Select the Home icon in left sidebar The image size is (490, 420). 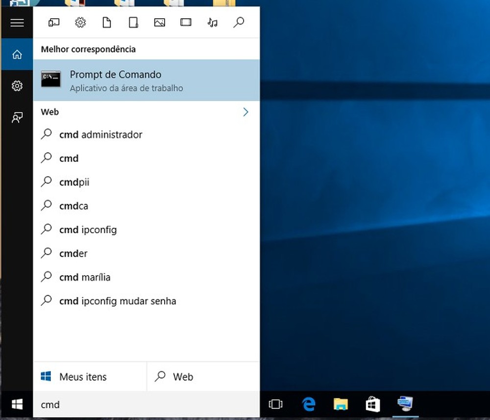[17, 54]
